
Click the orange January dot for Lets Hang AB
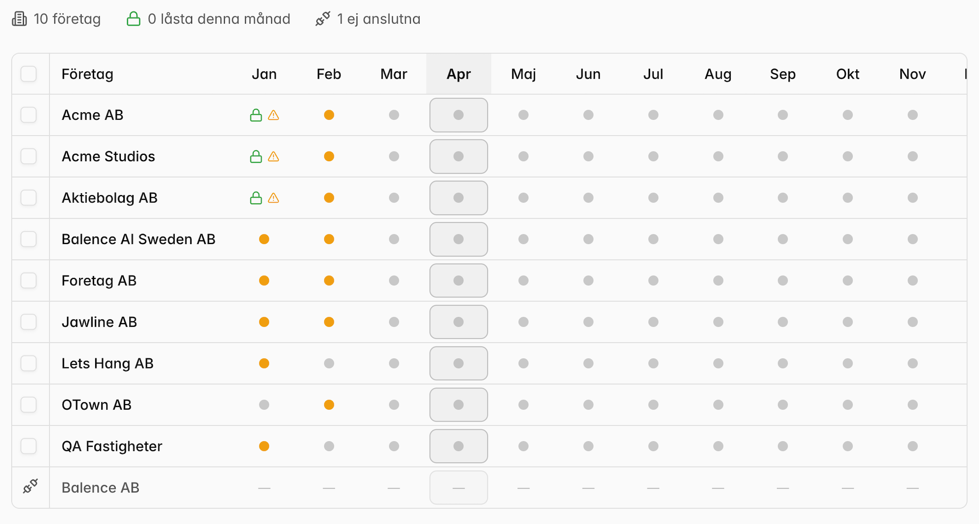pos(264,364)
